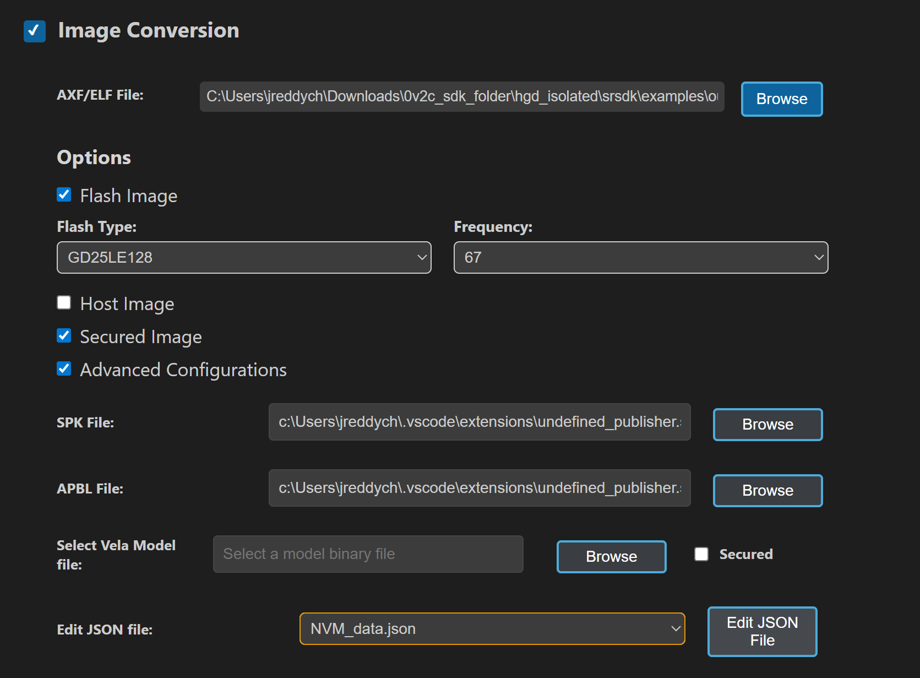
Task: Uncheck the Secured Image option
Action: pos(64,335)
